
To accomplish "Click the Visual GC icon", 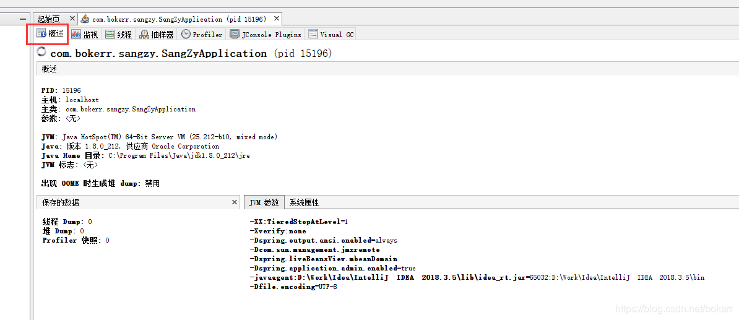I will point(313,35).
